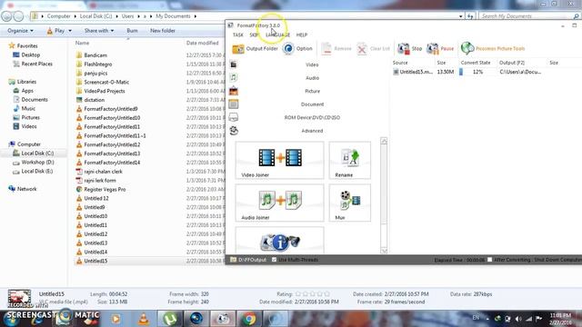Toggle Use Multi-Threads checkbox

click(274, 260)
